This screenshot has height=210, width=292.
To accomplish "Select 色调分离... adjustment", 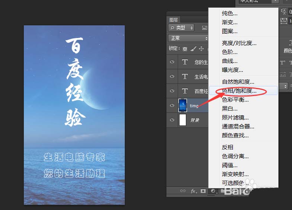I will point(235,156).
